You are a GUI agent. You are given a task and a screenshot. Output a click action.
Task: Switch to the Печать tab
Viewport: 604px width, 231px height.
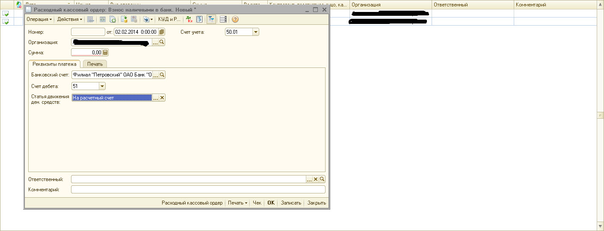tap(95, 64)
